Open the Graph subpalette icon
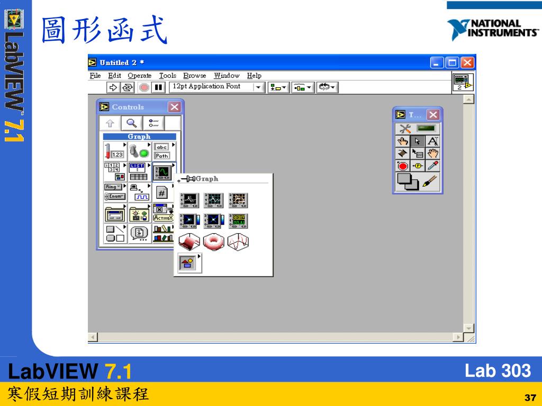 click(164, 172)
